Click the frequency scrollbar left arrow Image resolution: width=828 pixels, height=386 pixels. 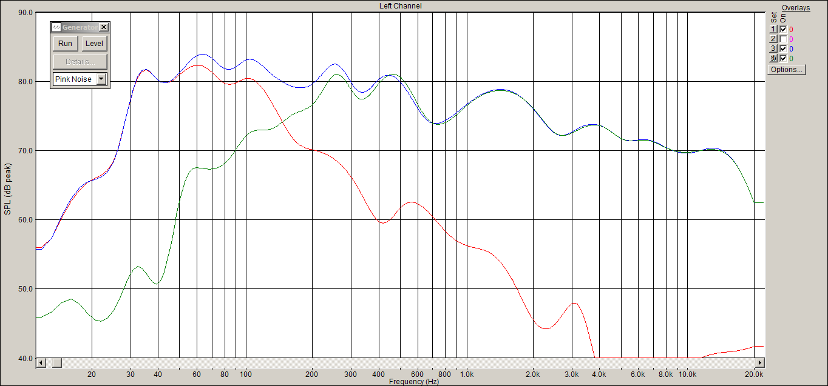(x=41, y=363)
